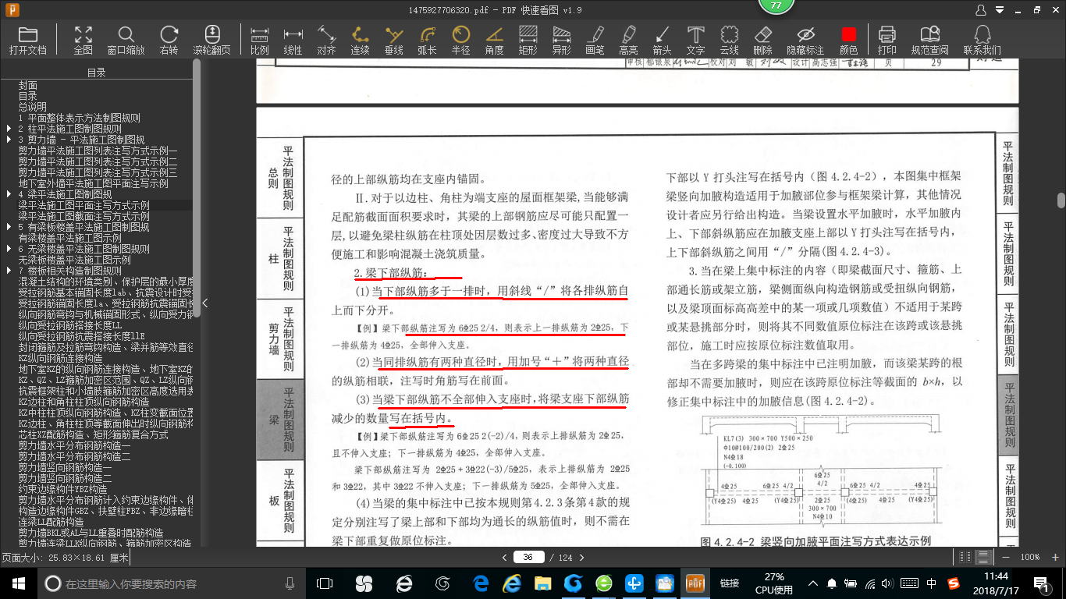Viewport: 1066px width, 599px height.
Task: Collapse the bookmark panel with side arrow
Action: point(204,303)
